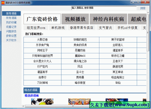Open 参数设置 settings page
Viewport: 151px width, 109px height.
[x=11, y=36]
